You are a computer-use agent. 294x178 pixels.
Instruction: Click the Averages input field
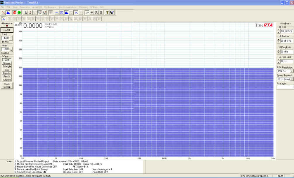(x=285, y=87)
